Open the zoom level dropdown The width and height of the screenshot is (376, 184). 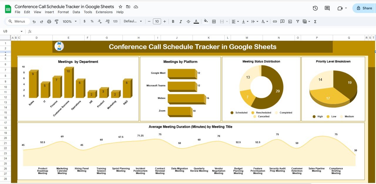click(69, 21)
